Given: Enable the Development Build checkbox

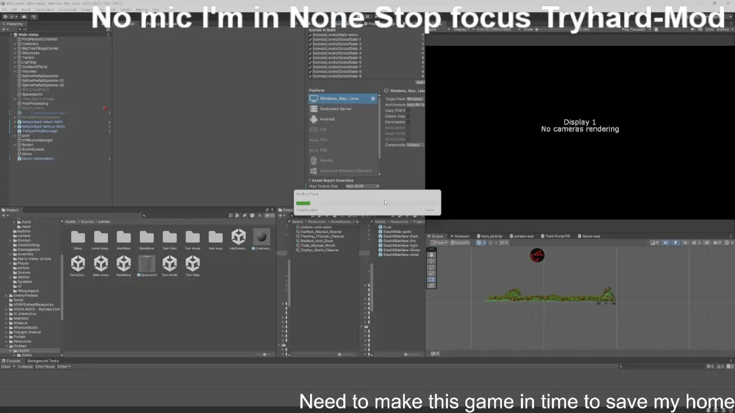Looking at the screenshot, I should [408, 122].
